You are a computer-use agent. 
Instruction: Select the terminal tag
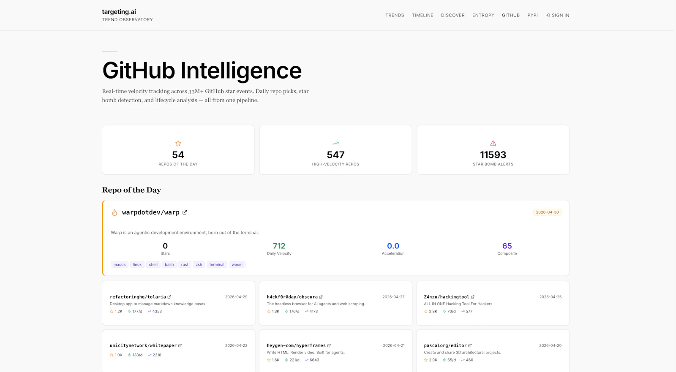pyautogui.click(x=217, y=265)
